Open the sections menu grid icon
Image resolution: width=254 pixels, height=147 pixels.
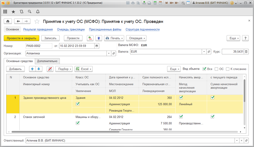click(x=5, y=12)
